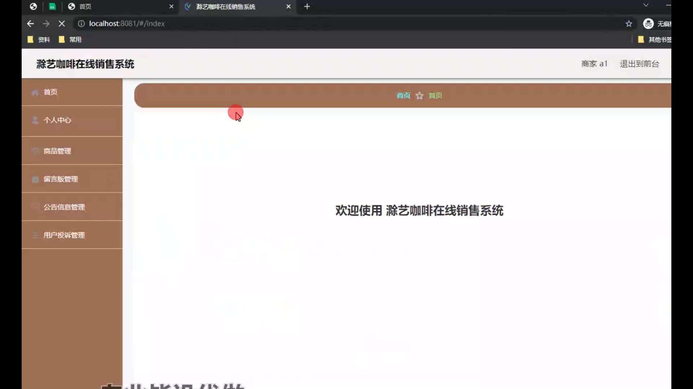Click 退出到前台 in the header
The image size is (693, 389).
click(639, 64)
